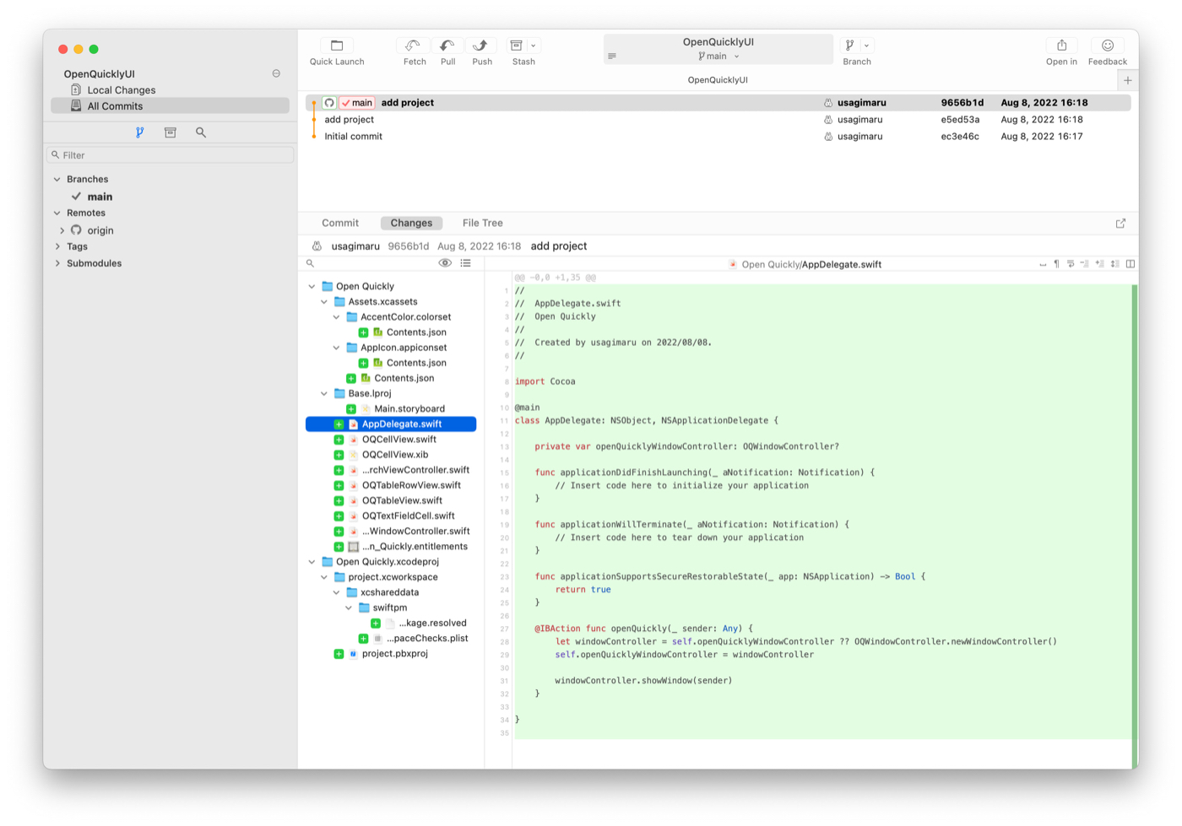Toggle file list view mode
This screenshot has width=1182, height=826.
point(466,263)
